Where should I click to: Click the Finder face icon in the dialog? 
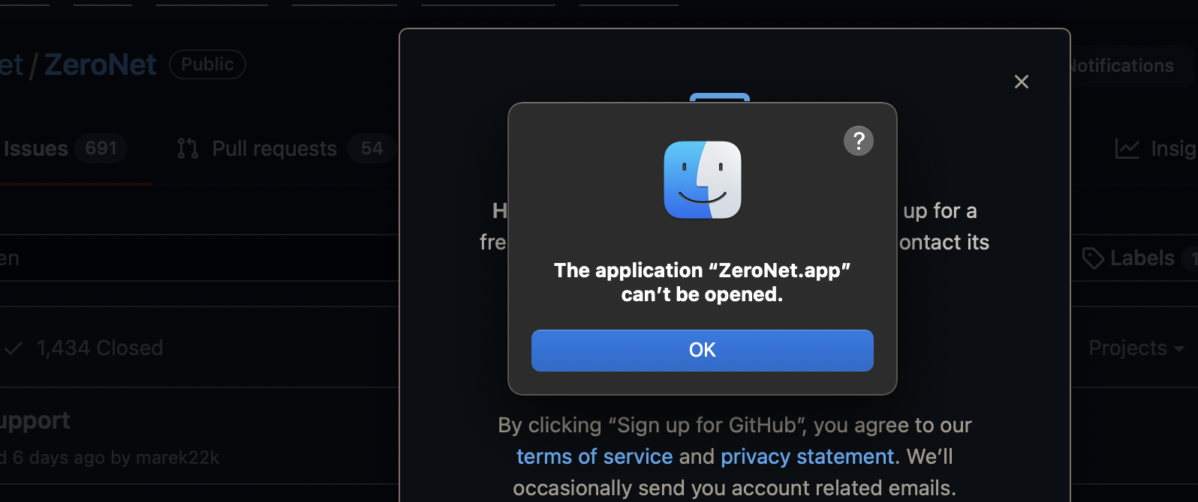pos(702,180)
